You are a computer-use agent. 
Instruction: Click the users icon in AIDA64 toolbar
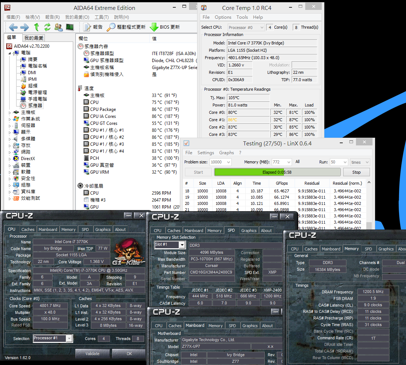tap(58, 27)
